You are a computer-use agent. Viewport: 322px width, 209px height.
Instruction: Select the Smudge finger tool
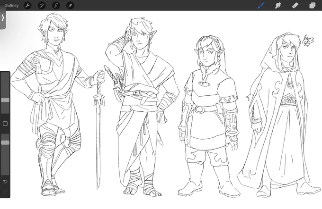tap(278, 6)
